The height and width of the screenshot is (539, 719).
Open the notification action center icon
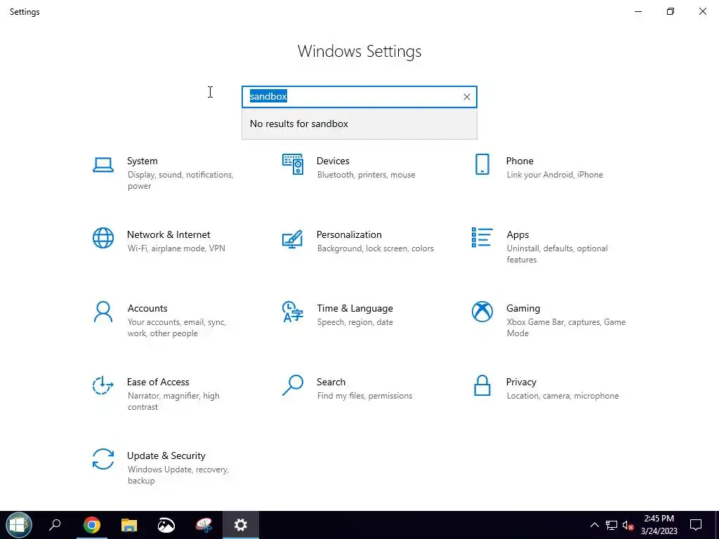pyautogui.click(x=696, y=525)
